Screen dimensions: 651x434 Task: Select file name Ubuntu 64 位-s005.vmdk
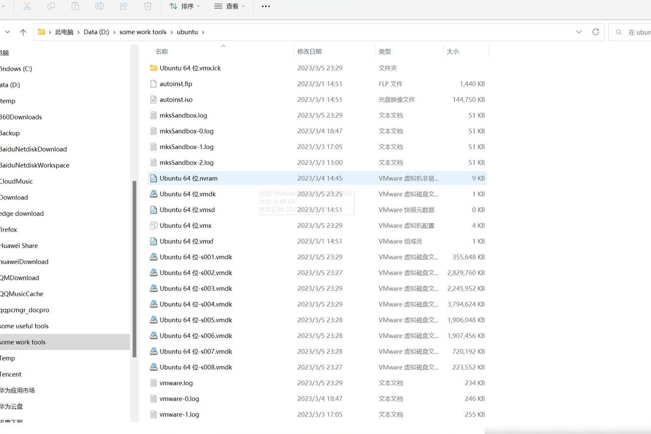196,320
